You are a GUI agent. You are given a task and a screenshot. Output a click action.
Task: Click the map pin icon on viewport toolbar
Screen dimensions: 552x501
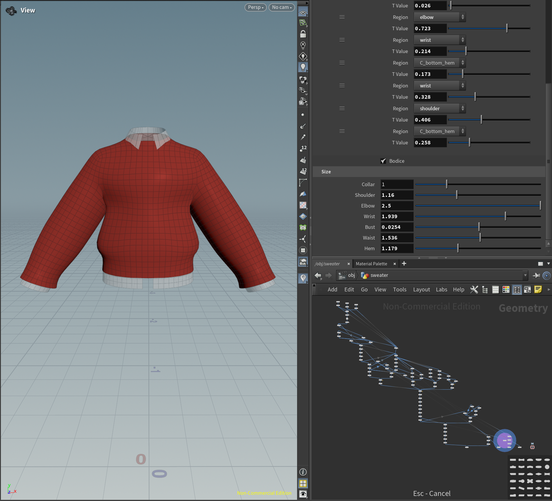tap(303, 278)
